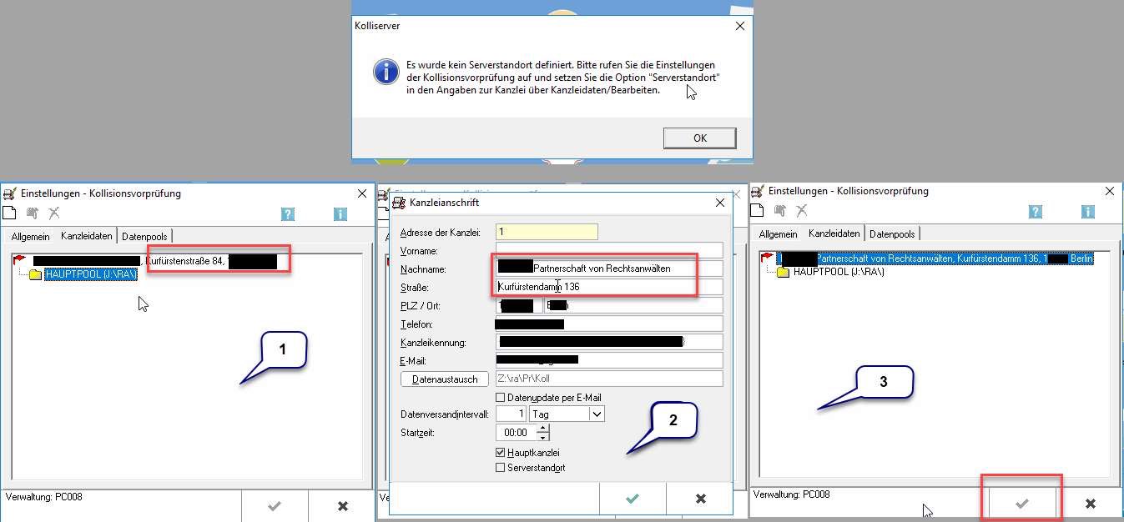Decrease Startzeit with the down arrow
The image size is (1124, 522).
(x=543, y=437)
